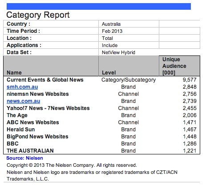Click the Feb 2013 value
This screenshot has height=185, width=206.
pos(112,31)
